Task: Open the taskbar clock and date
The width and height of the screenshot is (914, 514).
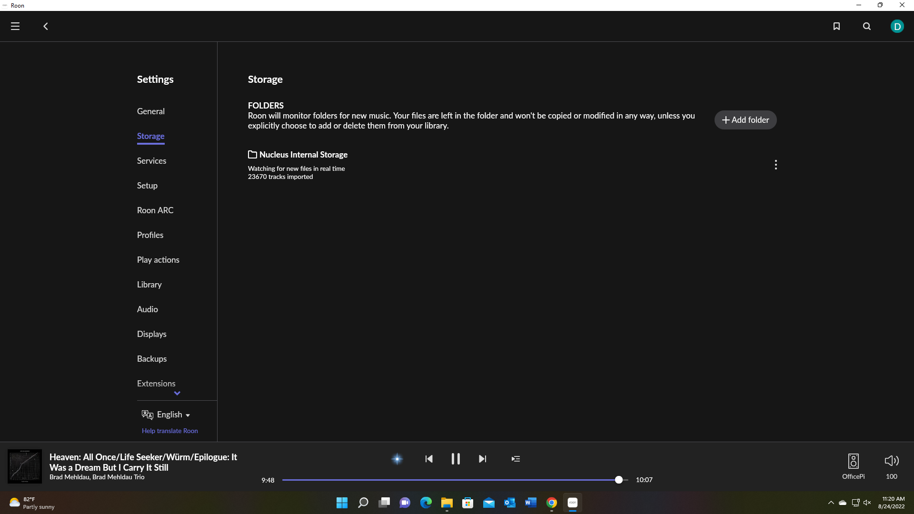Action: (x=892, y=503)
